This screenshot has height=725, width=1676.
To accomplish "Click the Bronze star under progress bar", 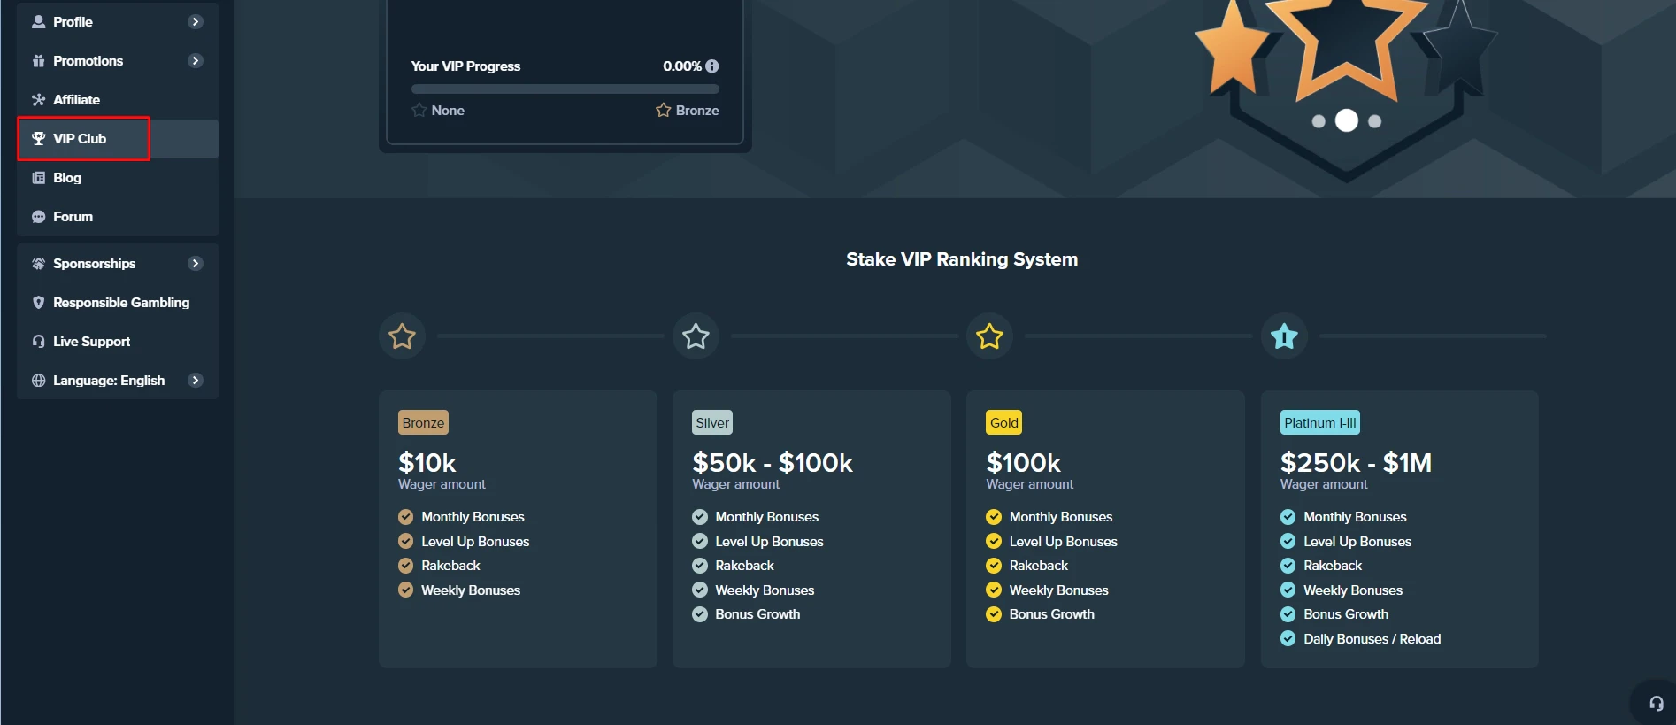I will point(663,110).
